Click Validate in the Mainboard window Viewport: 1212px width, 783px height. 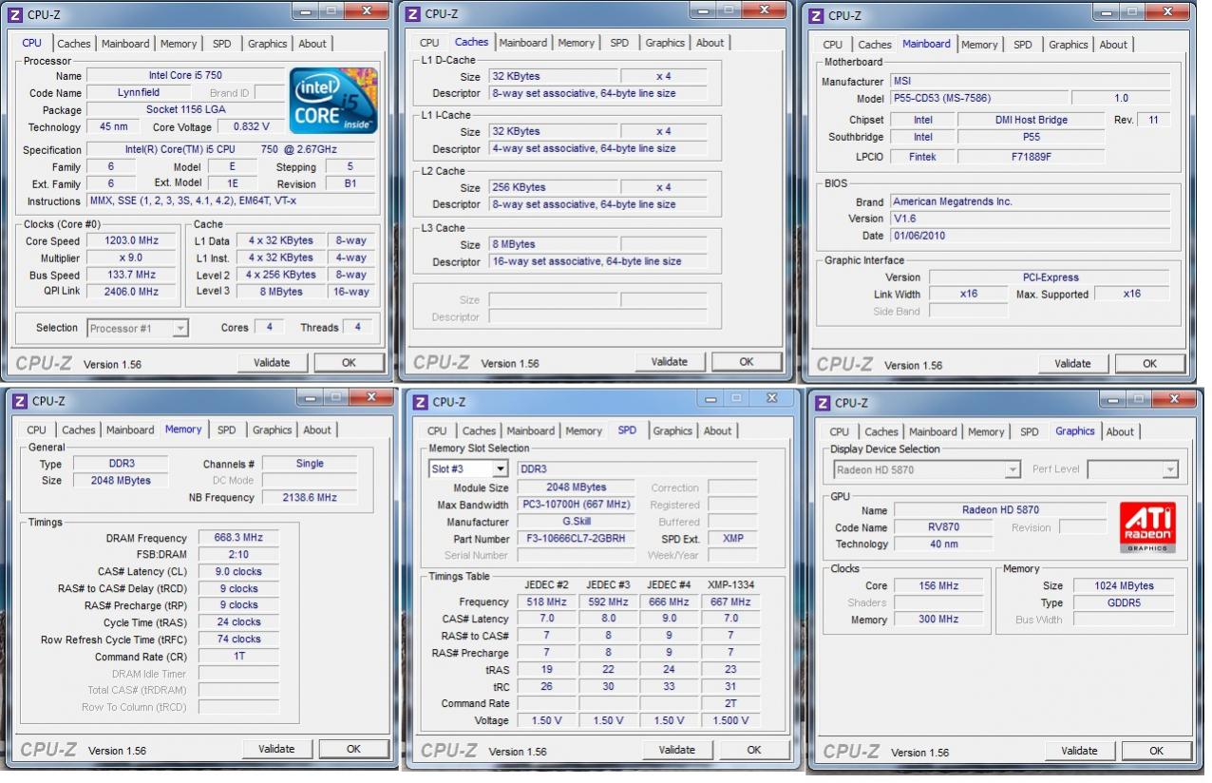1072,363
